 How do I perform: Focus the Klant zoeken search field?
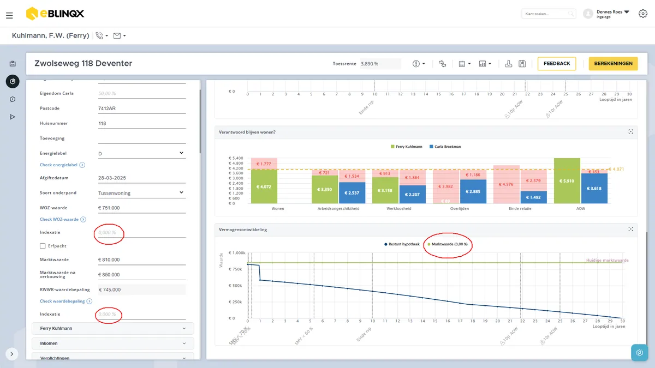[x=549, y=14]
